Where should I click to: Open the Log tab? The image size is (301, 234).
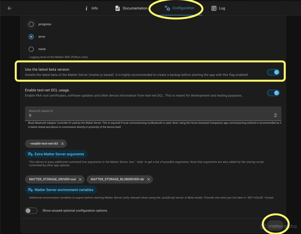[x=218, y=8]
